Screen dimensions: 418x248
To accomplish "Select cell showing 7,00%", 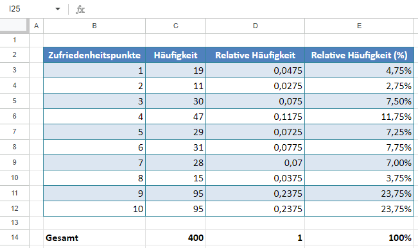I will click(x=359, y=163).
